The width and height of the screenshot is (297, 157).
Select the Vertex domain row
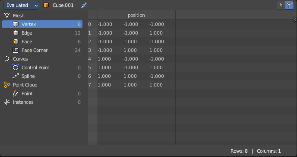[42, 24]
